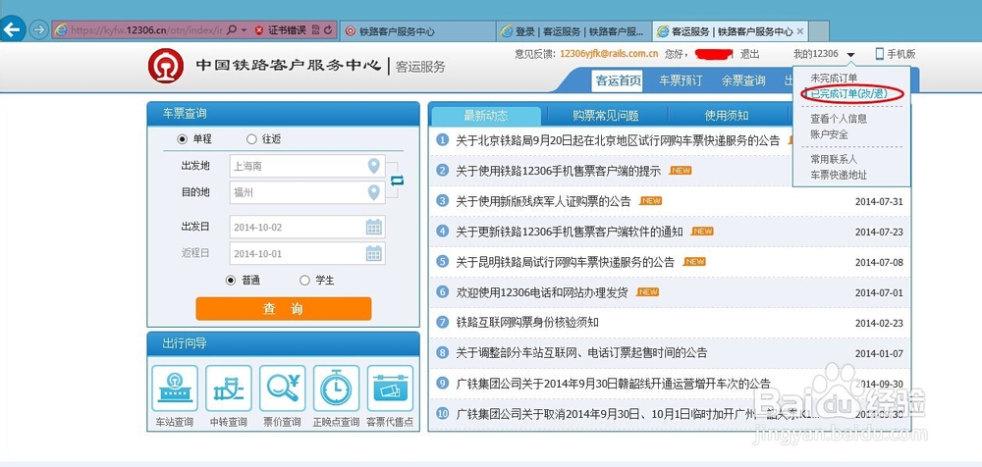The image size is (982, 467).
Task: Close the active 客运服务 browser tab
Action: click(799, 30)
